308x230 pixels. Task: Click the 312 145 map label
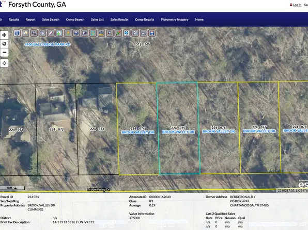pos(143,44)
